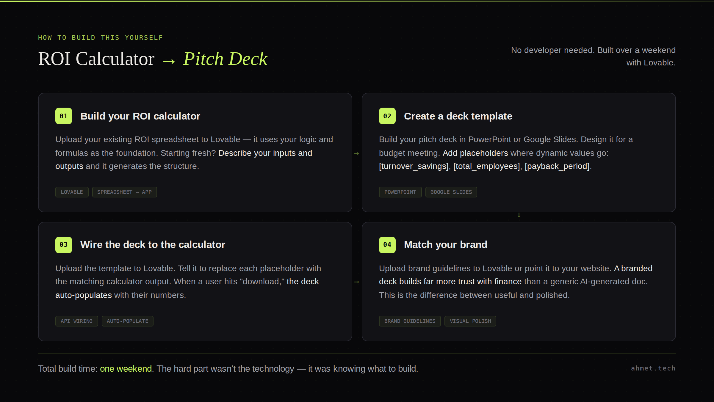
Task: Click the 03 step number badge
Action: (x=64, y=245)
